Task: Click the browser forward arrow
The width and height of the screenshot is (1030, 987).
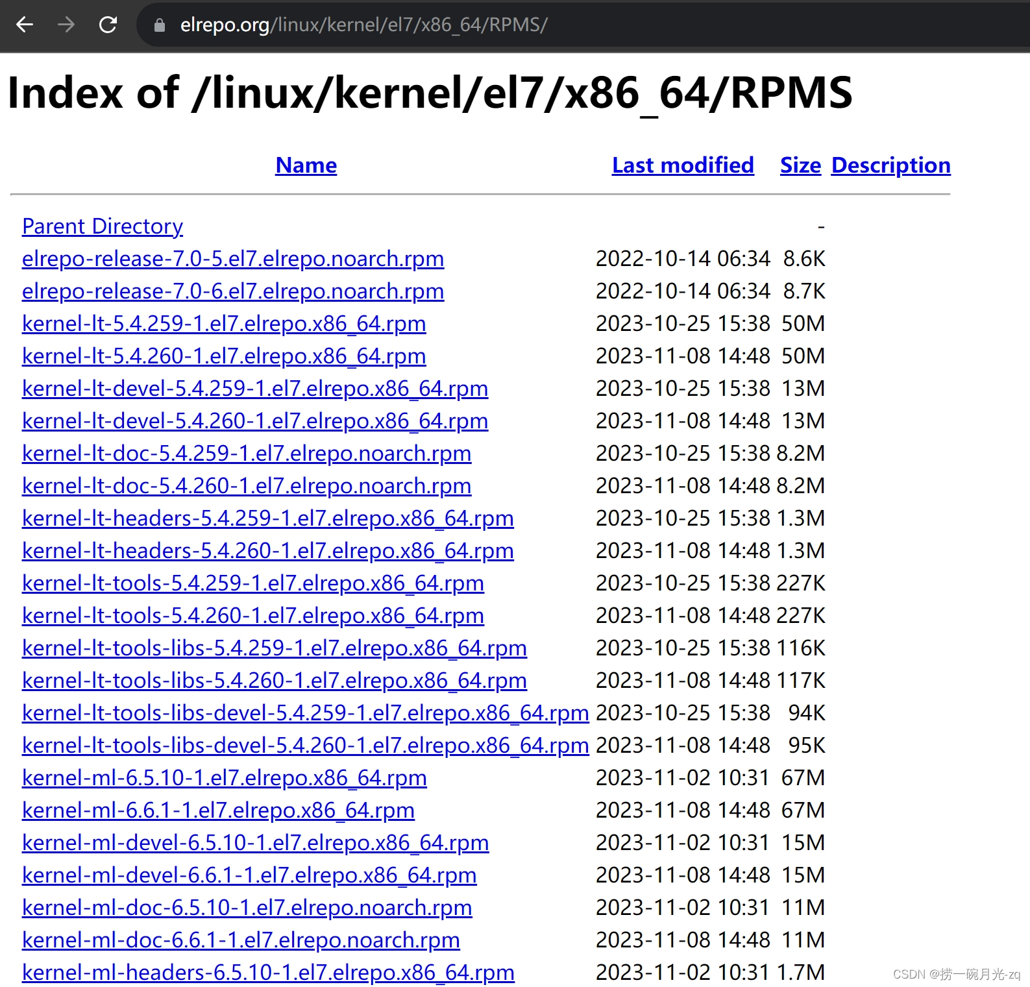Action: coord(66,25)
